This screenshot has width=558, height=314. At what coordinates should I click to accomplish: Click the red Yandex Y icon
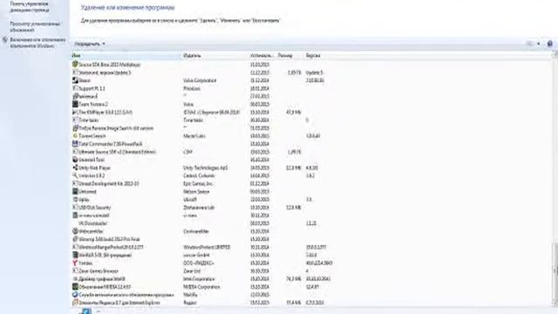click(75, 263)
